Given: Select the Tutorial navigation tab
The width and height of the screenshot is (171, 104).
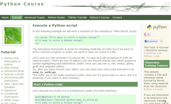Looking at the screenshot, I should click(17, 18).
